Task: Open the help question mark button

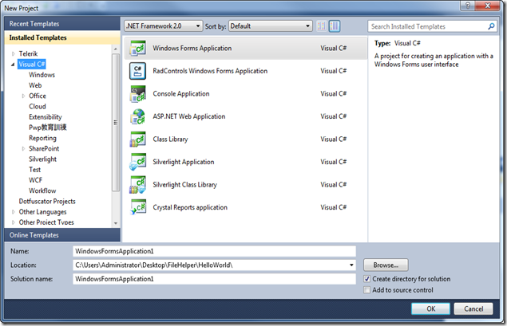Action: point(468,6)
